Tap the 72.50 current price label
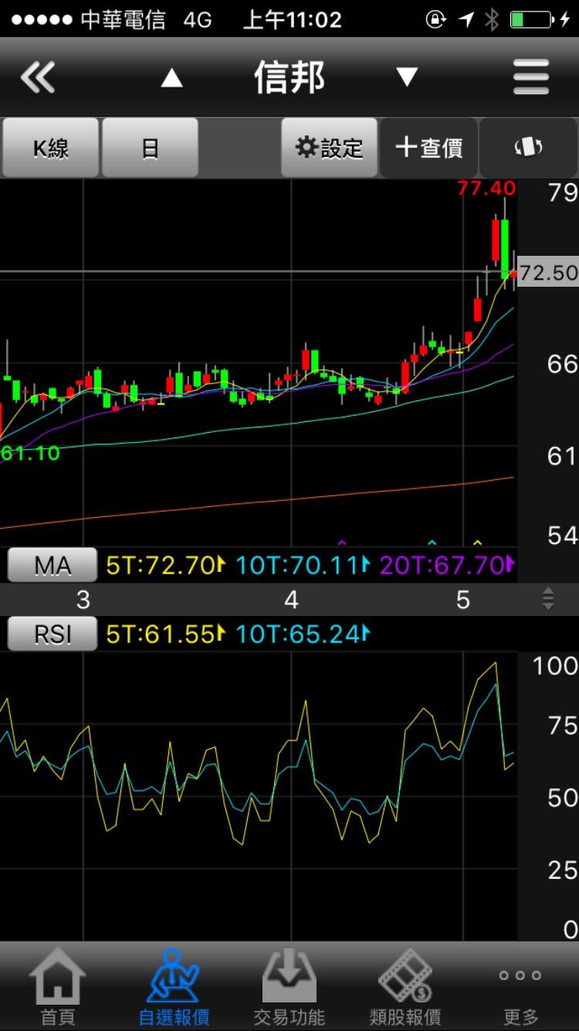 pyautogui.click(x=548, y=272)
